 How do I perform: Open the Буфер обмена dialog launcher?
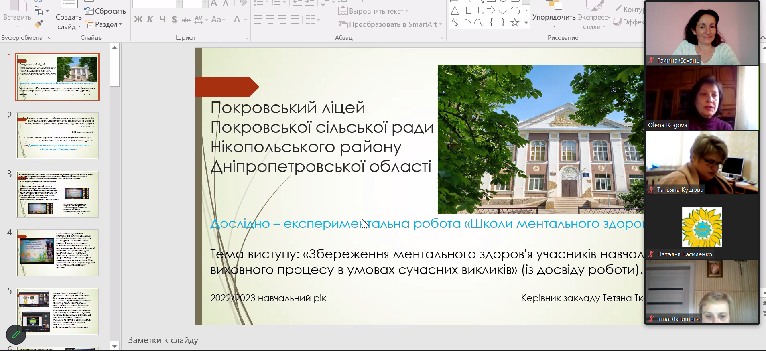[49, 38]
